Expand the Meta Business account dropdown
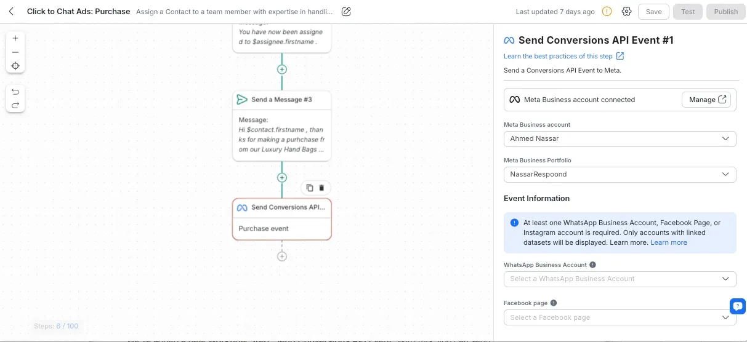The width and height of the screenshot is (747, 342). pos(620,139)
